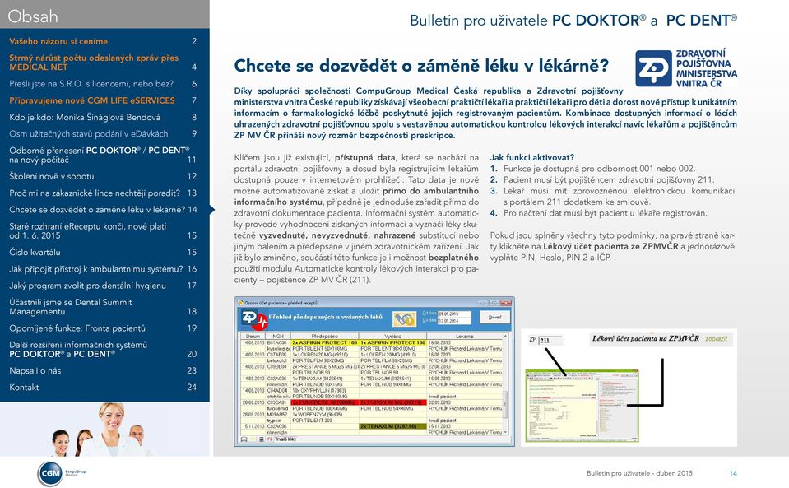Go to 'Strmý nárůst počtu odeslaných zpráv' entry
This screenshot has width=789, height=488.
(103, 63)
